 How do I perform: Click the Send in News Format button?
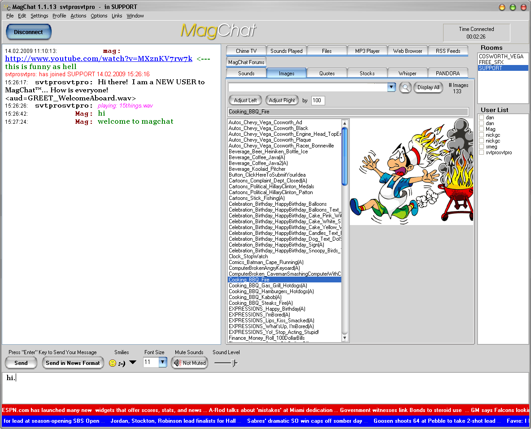[x=73, y=363]
